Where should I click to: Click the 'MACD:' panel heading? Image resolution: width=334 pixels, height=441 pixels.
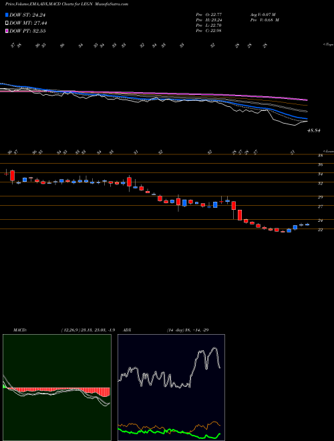coord(20,329)
